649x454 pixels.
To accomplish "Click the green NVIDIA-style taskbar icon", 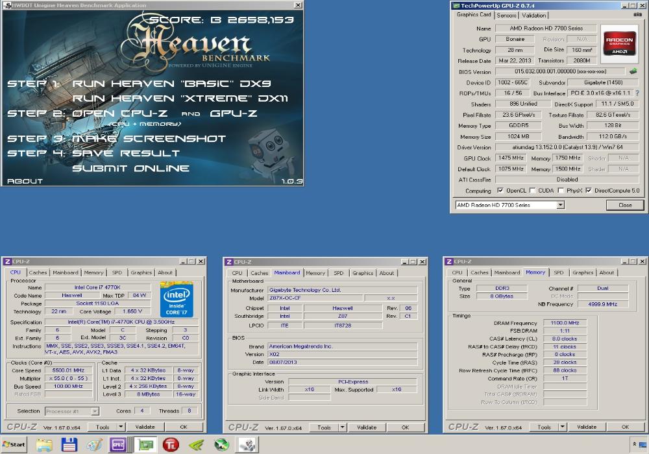I will (196, 444).
